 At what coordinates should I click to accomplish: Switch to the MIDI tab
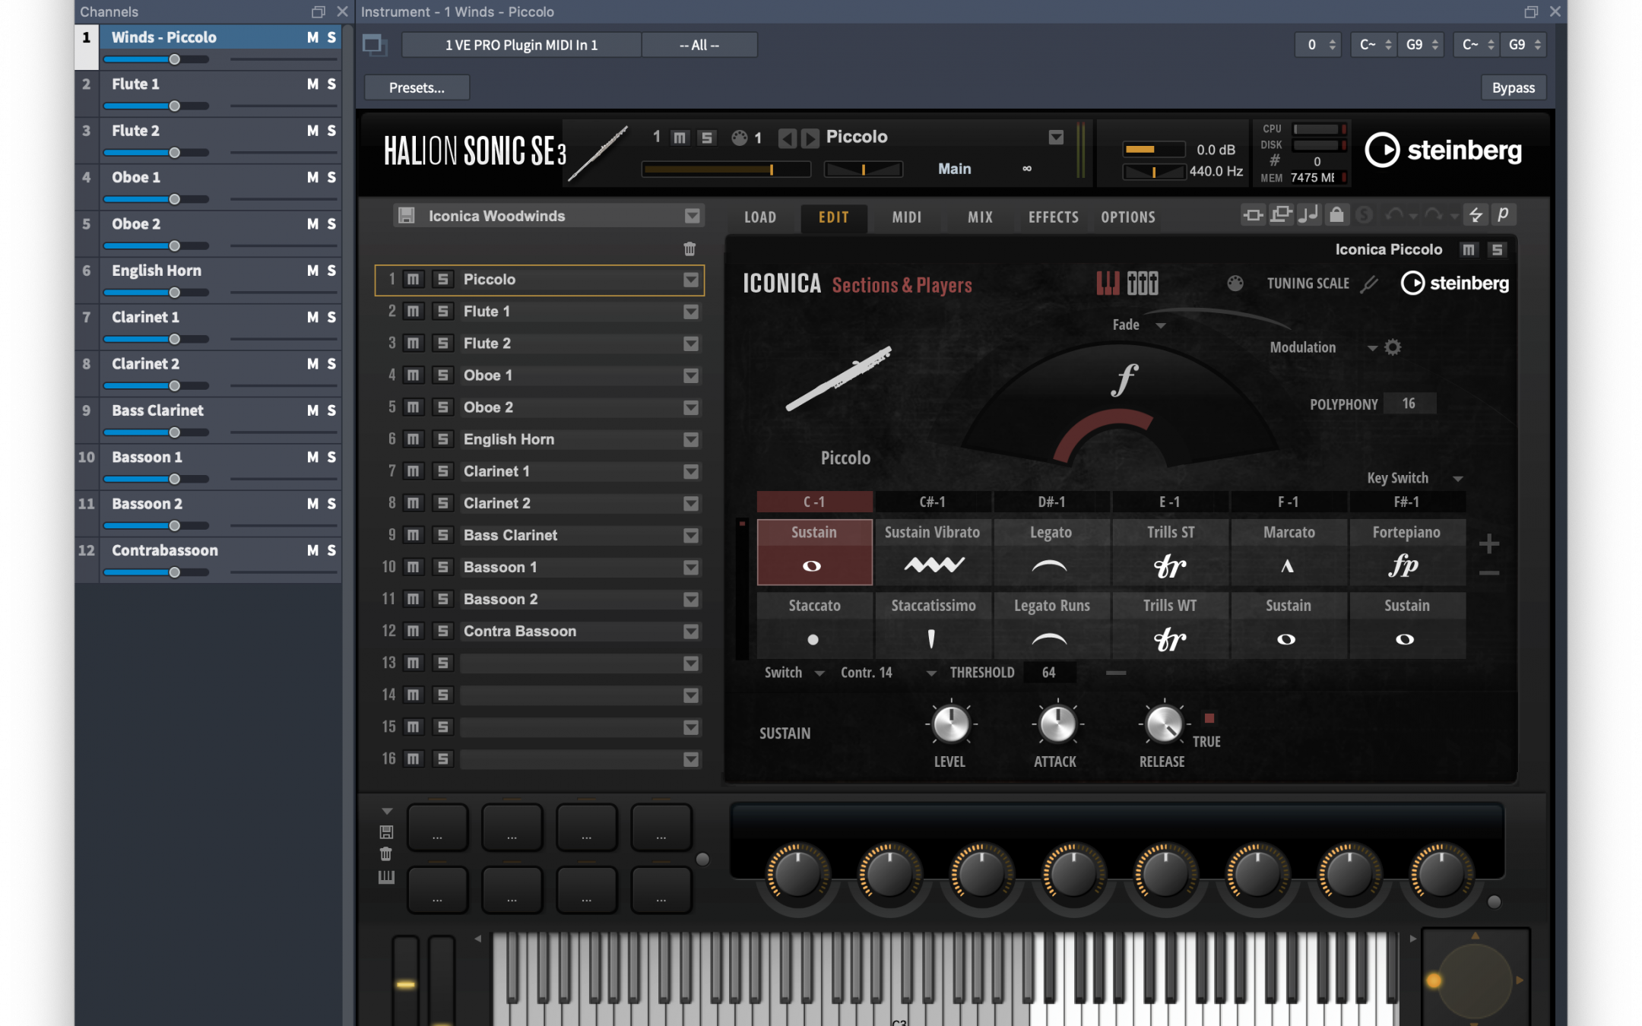pos(906,217)
